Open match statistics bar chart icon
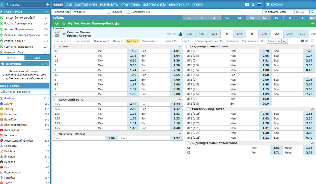This screenshot has width=316, height=184. coord(180,34)
